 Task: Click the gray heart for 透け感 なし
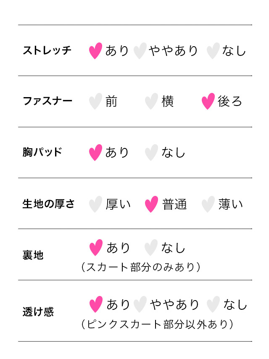point(213,304)
